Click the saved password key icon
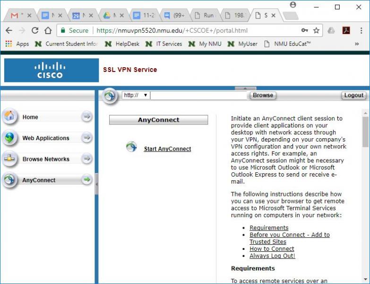This screenshot has width=370, height=284. [304, 30]
